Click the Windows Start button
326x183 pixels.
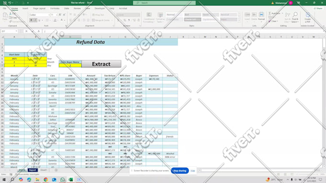[4, 180]
